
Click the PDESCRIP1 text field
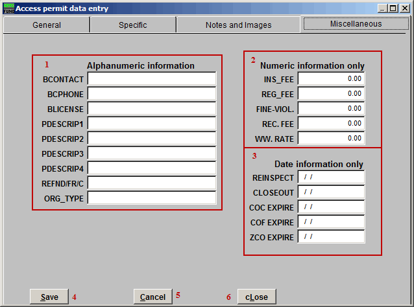152,123
